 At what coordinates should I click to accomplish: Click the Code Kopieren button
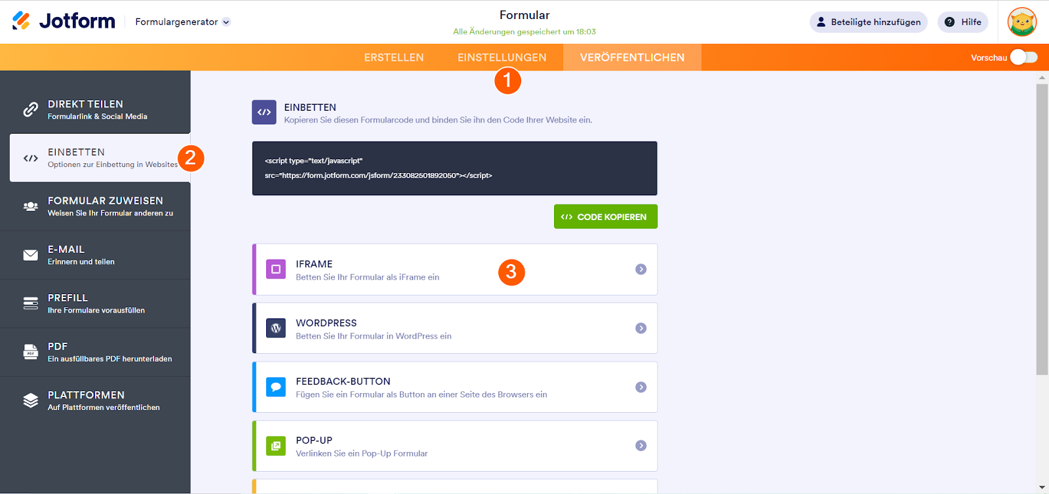coord(605,217)
